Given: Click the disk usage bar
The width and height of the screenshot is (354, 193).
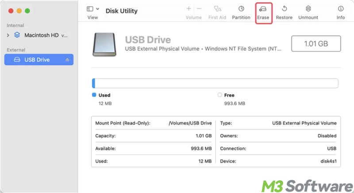Looking at the screenshot, I should [x=215, y=83].
